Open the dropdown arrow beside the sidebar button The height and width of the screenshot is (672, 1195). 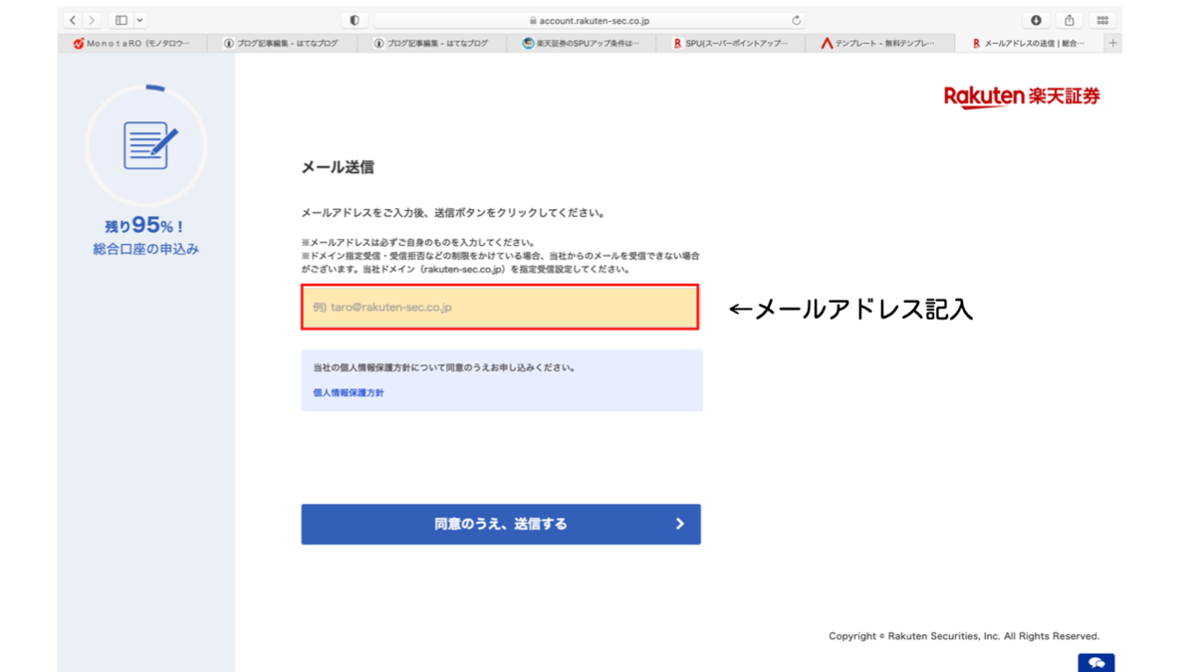(139, 20)
